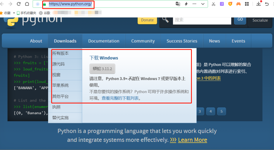Click the orange shield extension icon

point(230,4)
